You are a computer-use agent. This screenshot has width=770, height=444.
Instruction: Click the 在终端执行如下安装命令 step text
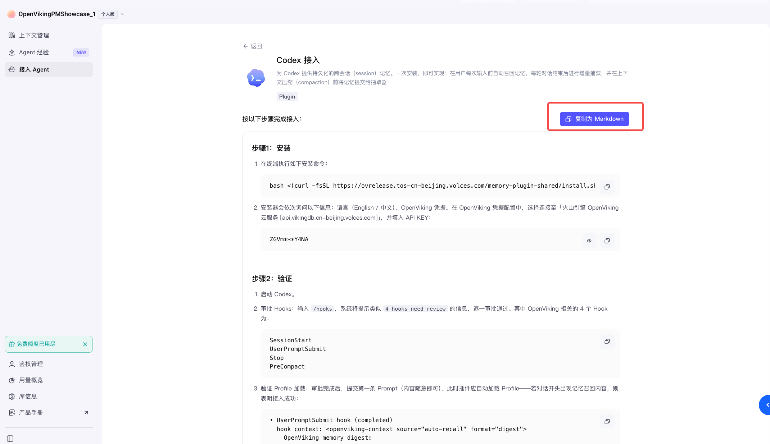pos(294,164)
